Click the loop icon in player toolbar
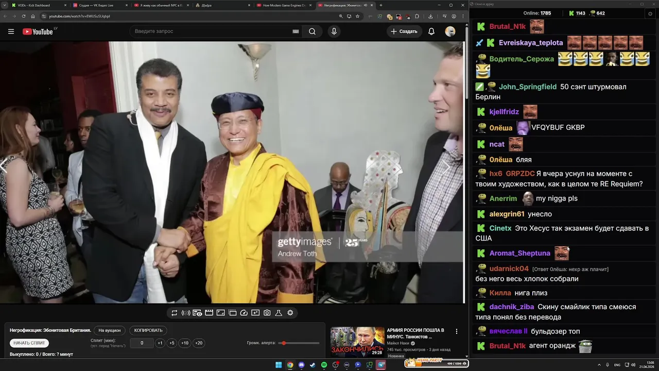 (174, 313)
